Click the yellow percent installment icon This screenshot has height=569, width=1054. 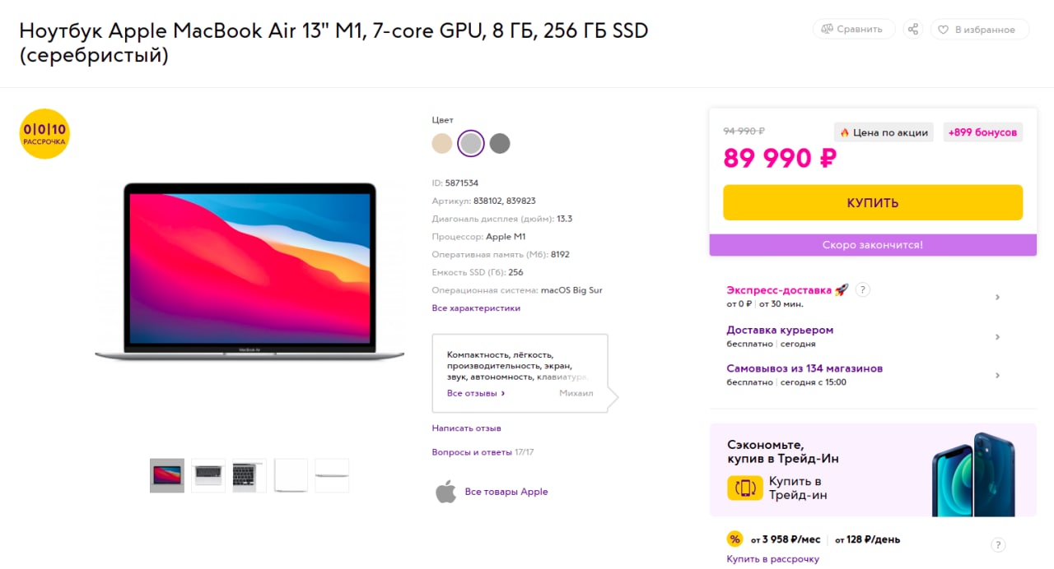tap(735, 539)
